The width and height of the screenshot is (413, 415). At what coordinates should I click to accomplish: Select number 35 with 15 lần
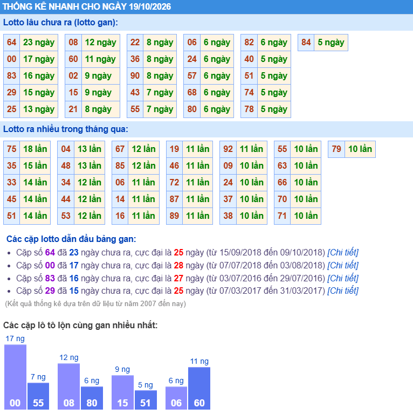point(12,165)
